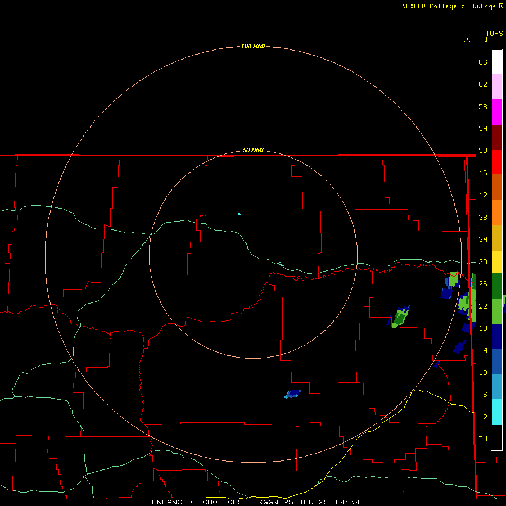
Task: Click the 'TH' legend label
Action: click(x=483, y=439)
